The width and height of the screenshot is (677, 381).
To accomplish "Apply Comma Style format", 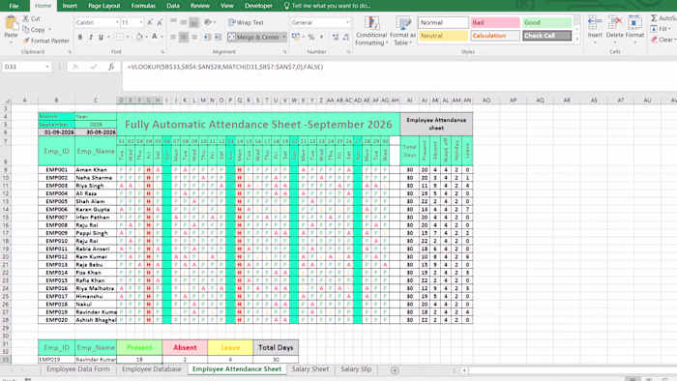I will pyautogui.click(x=322, y=37).
